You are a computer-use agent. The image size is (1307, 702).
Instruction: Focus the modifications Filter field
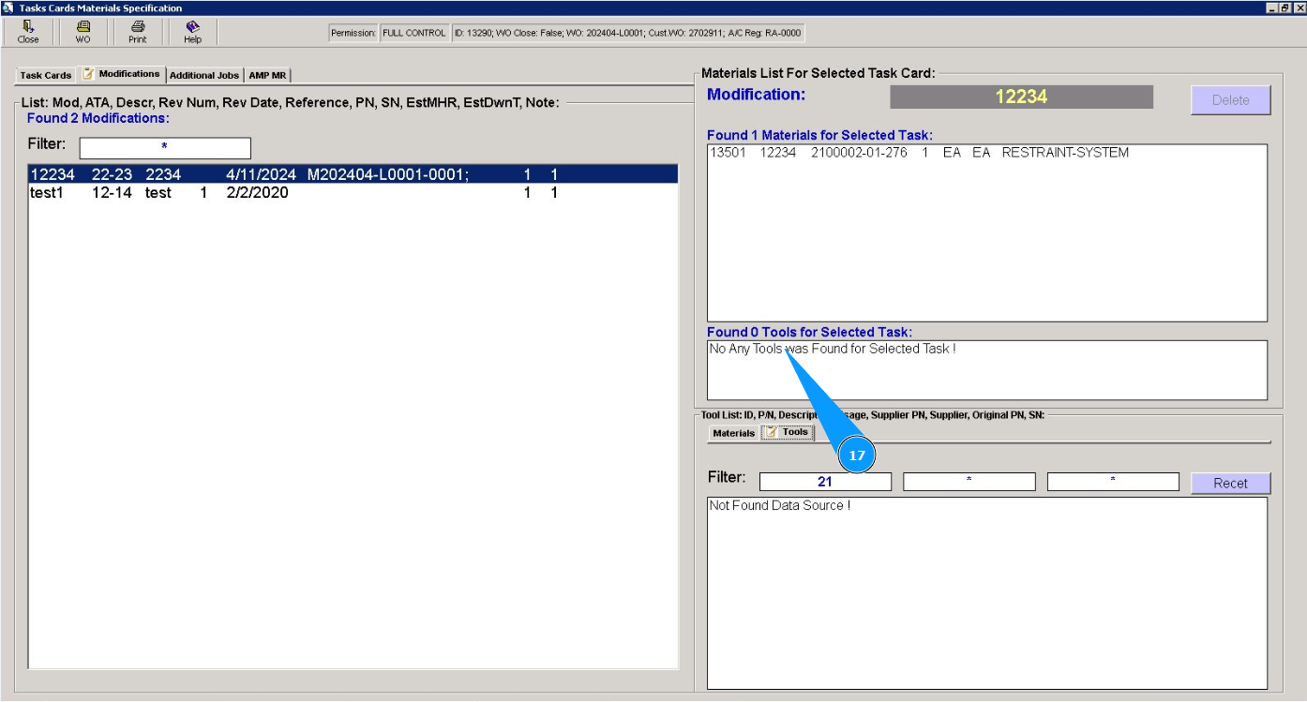165,147
